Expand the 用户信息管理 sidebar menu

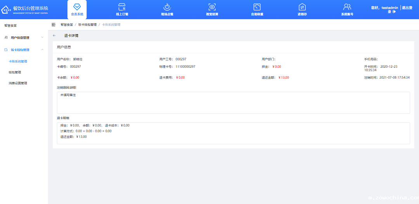(23, 38)
